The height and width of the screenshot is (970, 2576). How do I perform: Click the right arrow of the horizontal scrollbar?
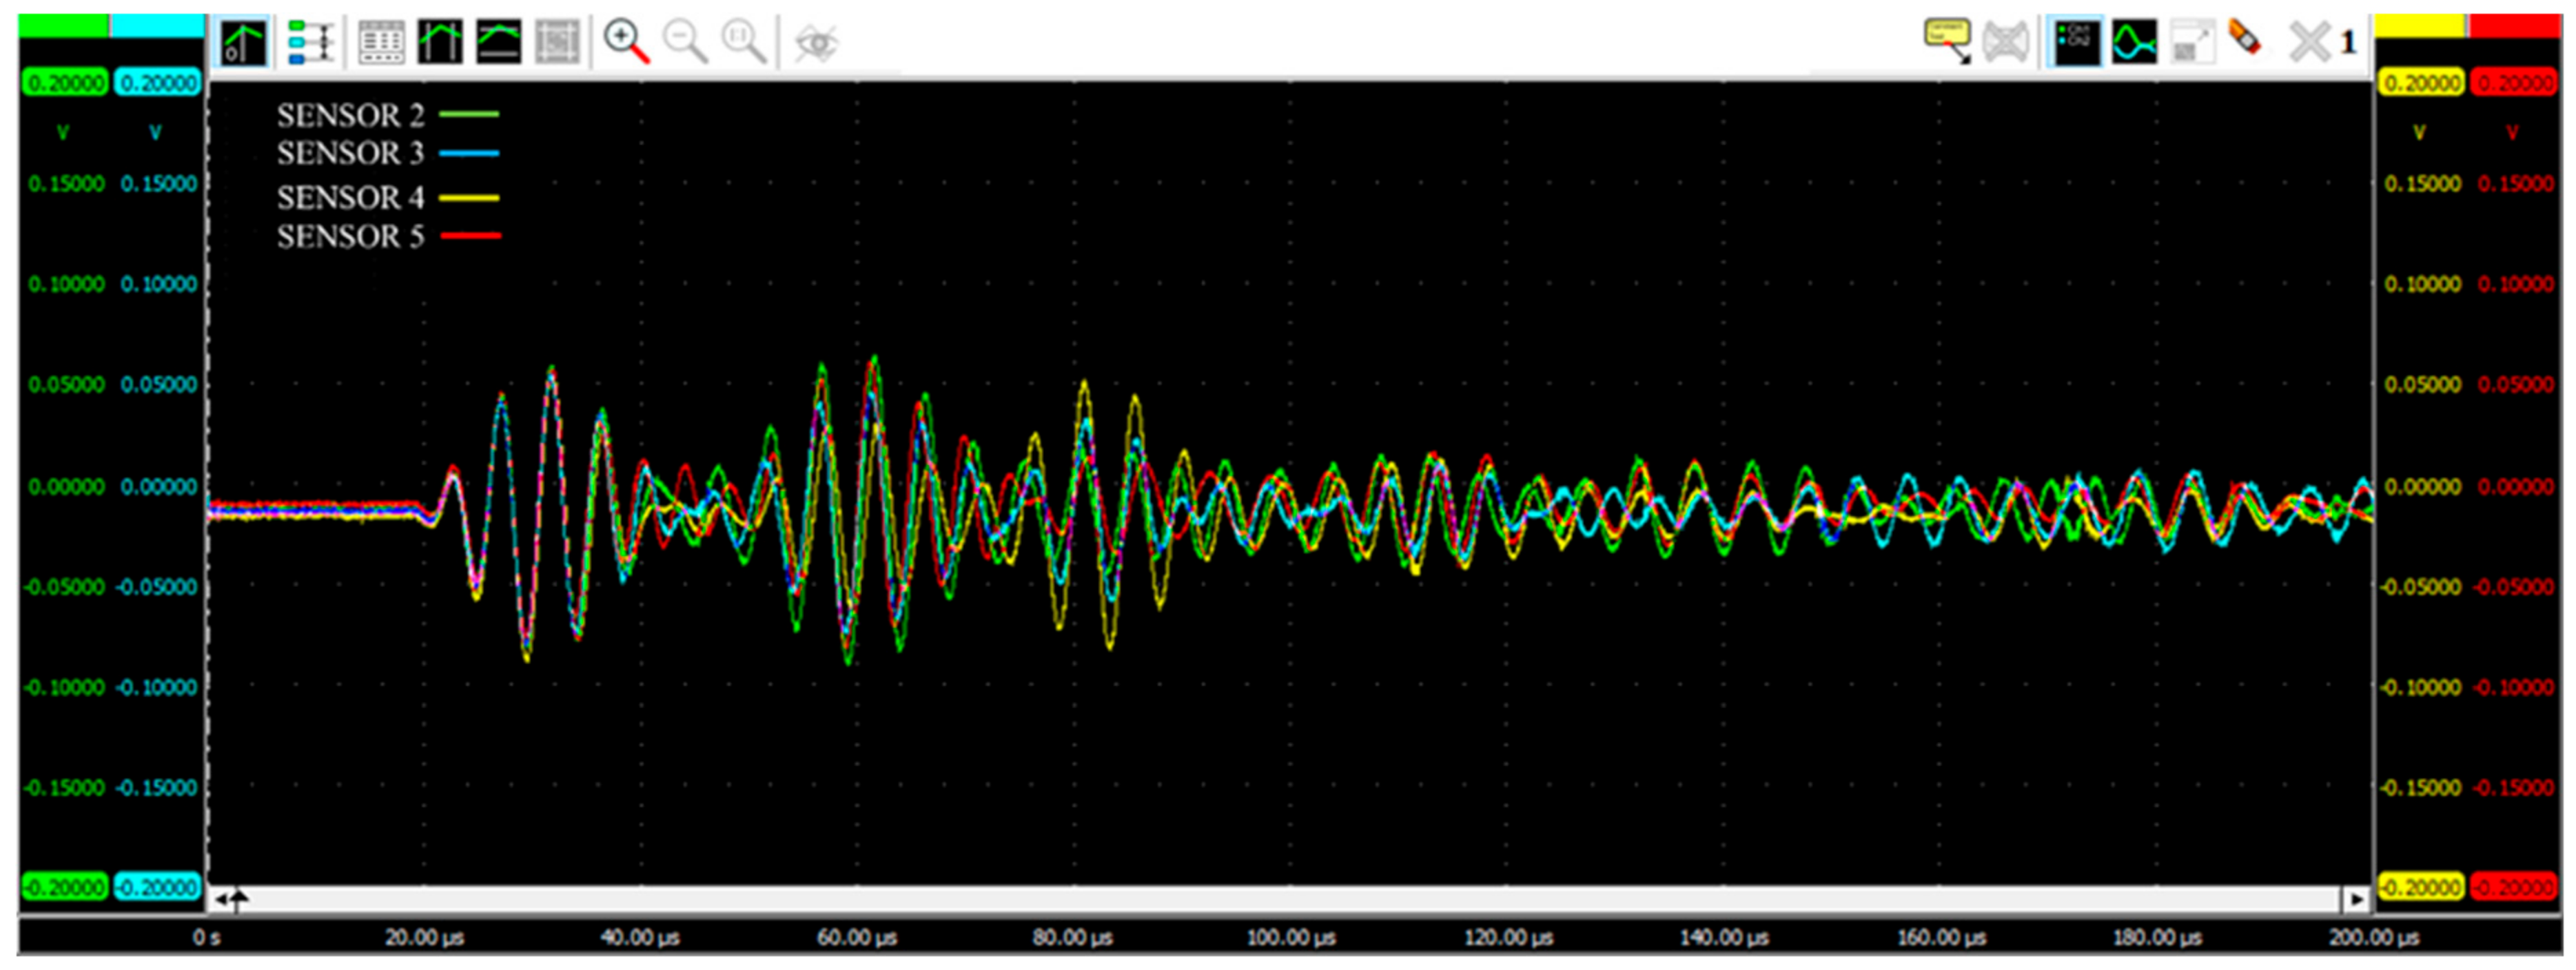click(x=2356, y=899)
